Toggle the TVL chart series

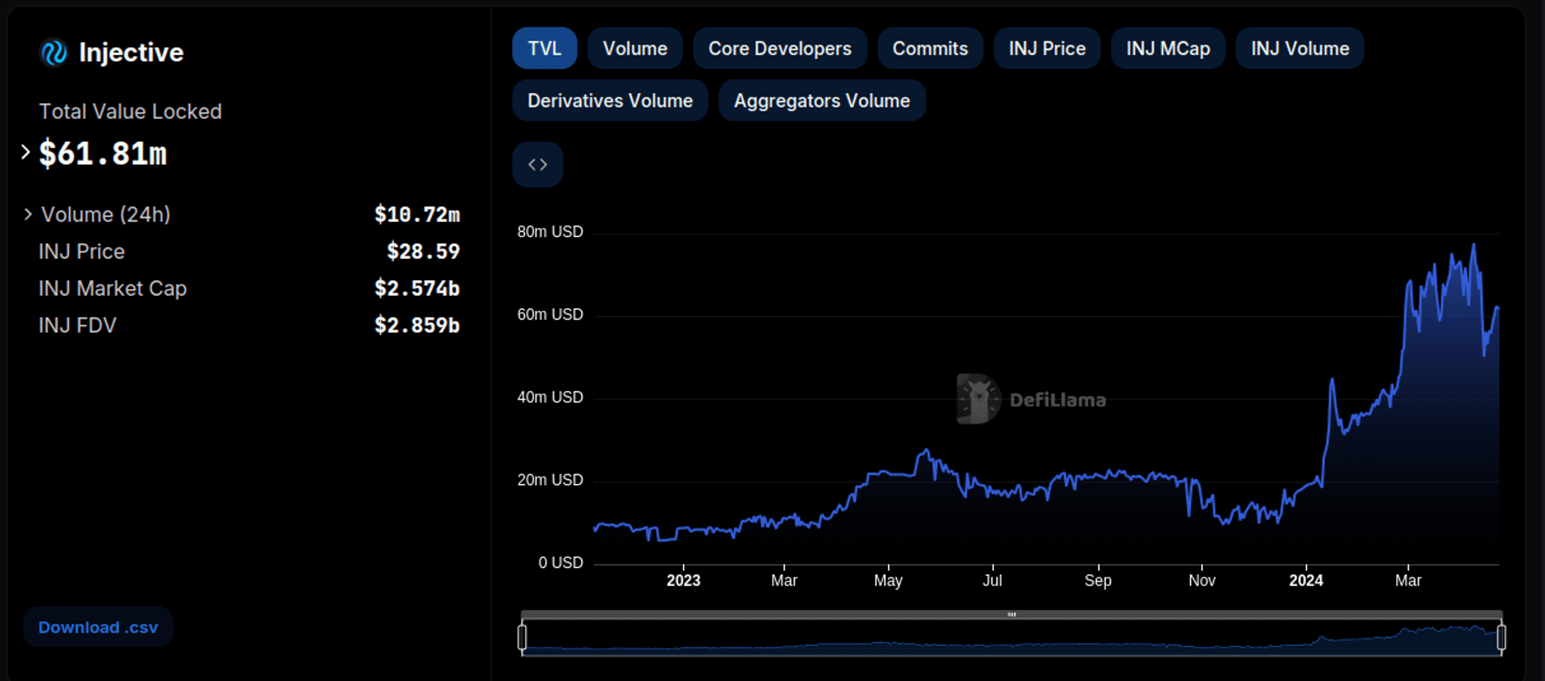(544, 48)
